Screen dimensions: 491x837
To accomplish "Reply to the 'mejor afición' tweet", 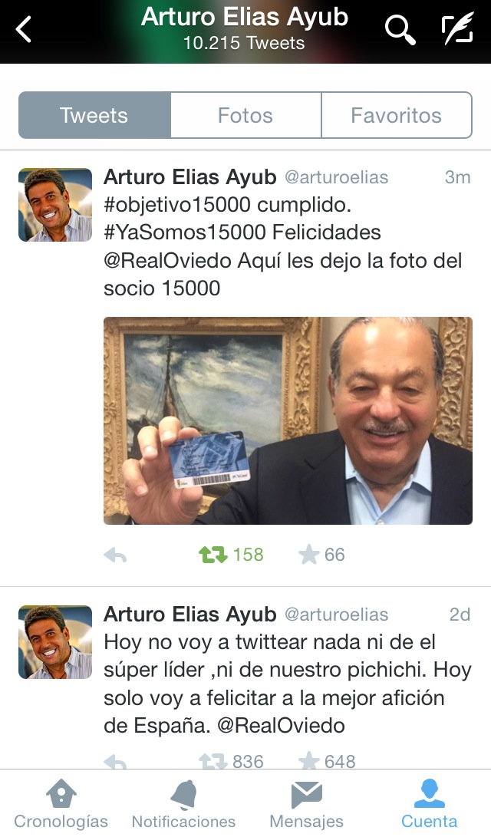I will pyautogui.click(x=115, y=762).
